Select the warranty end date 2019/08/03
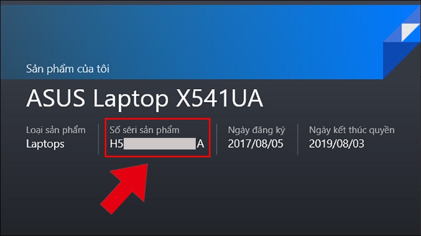The image size is (421, 236). point(336,144)
